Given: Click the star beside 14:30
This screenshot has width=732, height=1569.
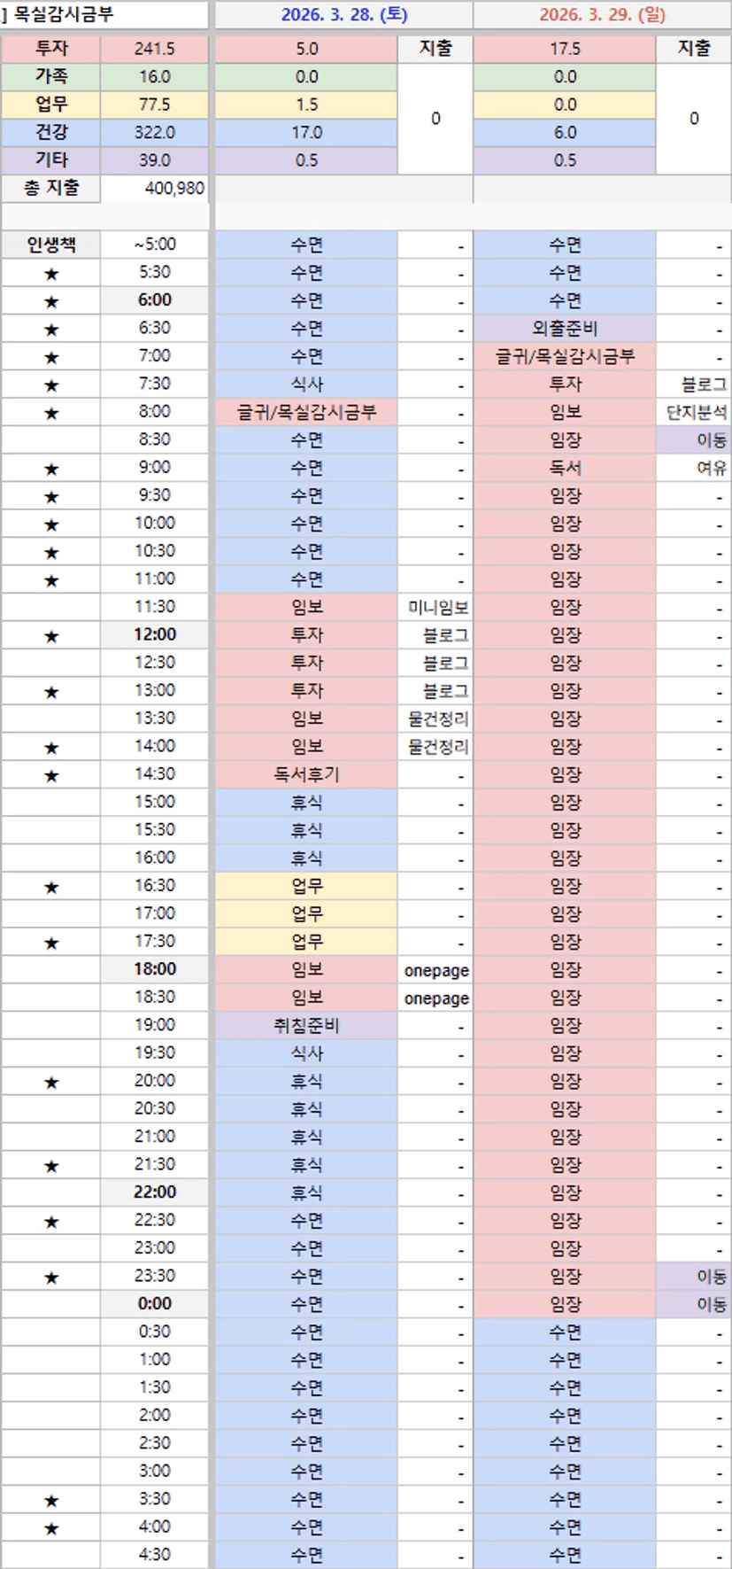Looking at the screenshot, I should [x=51, y=775].
